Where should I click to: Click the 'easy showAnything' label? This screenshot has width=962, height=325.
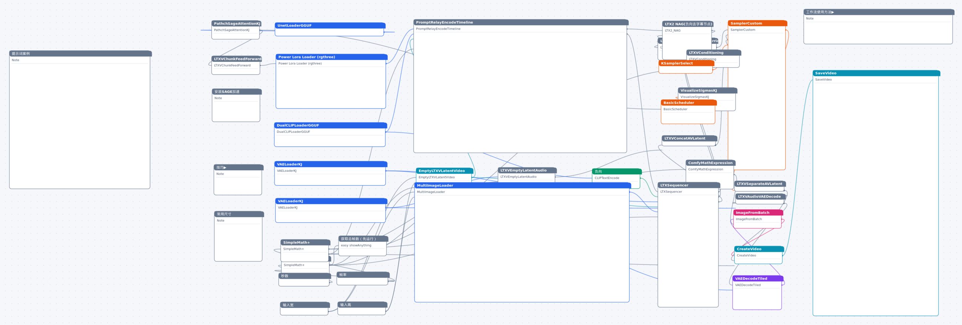click(x=356, y=245)
